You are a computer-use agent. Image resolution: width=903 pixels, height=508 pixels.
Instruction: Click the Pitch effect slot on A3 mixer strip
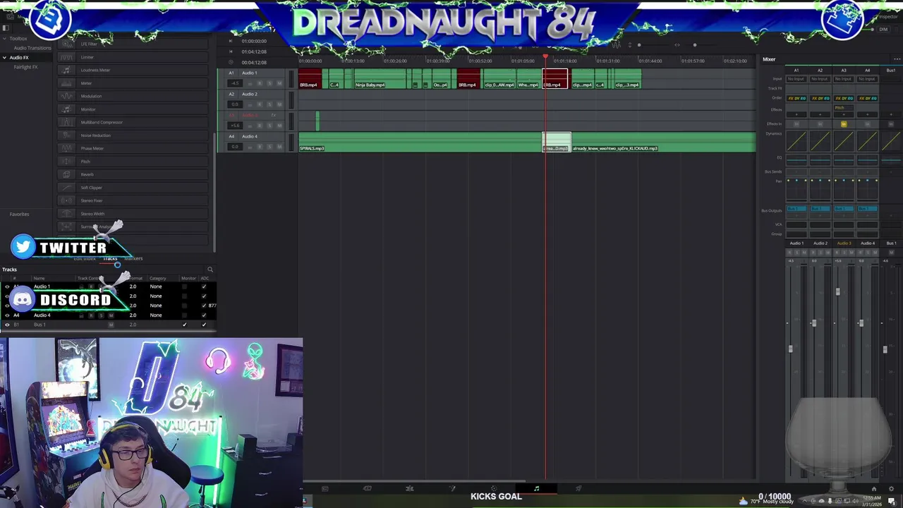[844, 108]
